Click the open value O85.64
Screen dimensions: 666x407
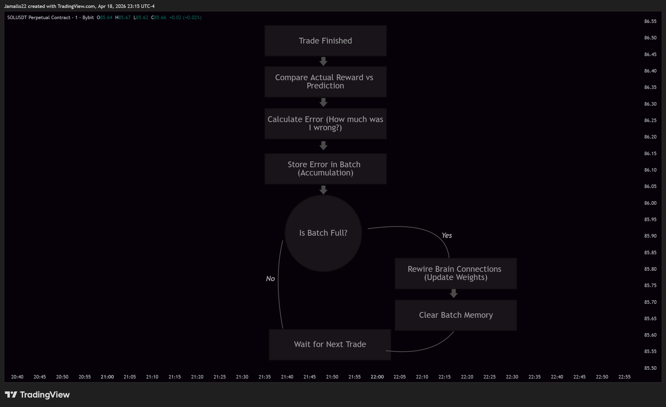(105, 18)
